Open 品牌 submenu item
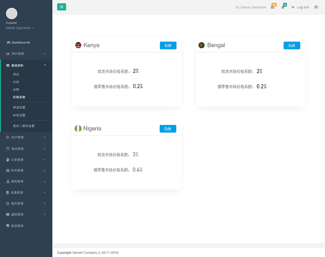This screenshot has height=257, width=325. click(x=16, y=90)
